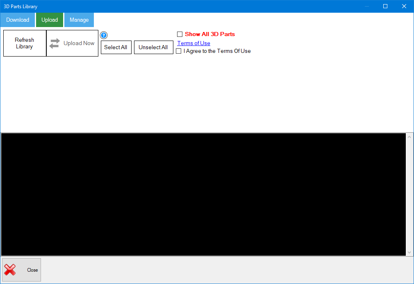
Task: Click the red X icon on the Close button
Action: (x=11, y=270)
